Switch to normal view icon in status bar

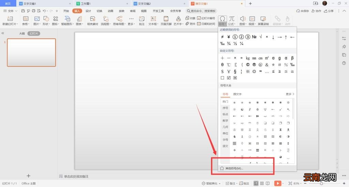click(256, 183)
